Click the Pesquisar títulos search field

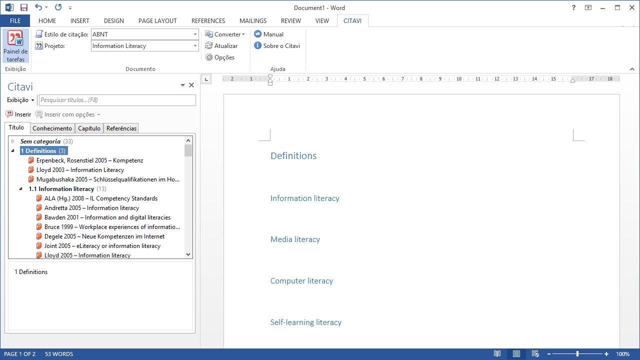tap(117, 100)
